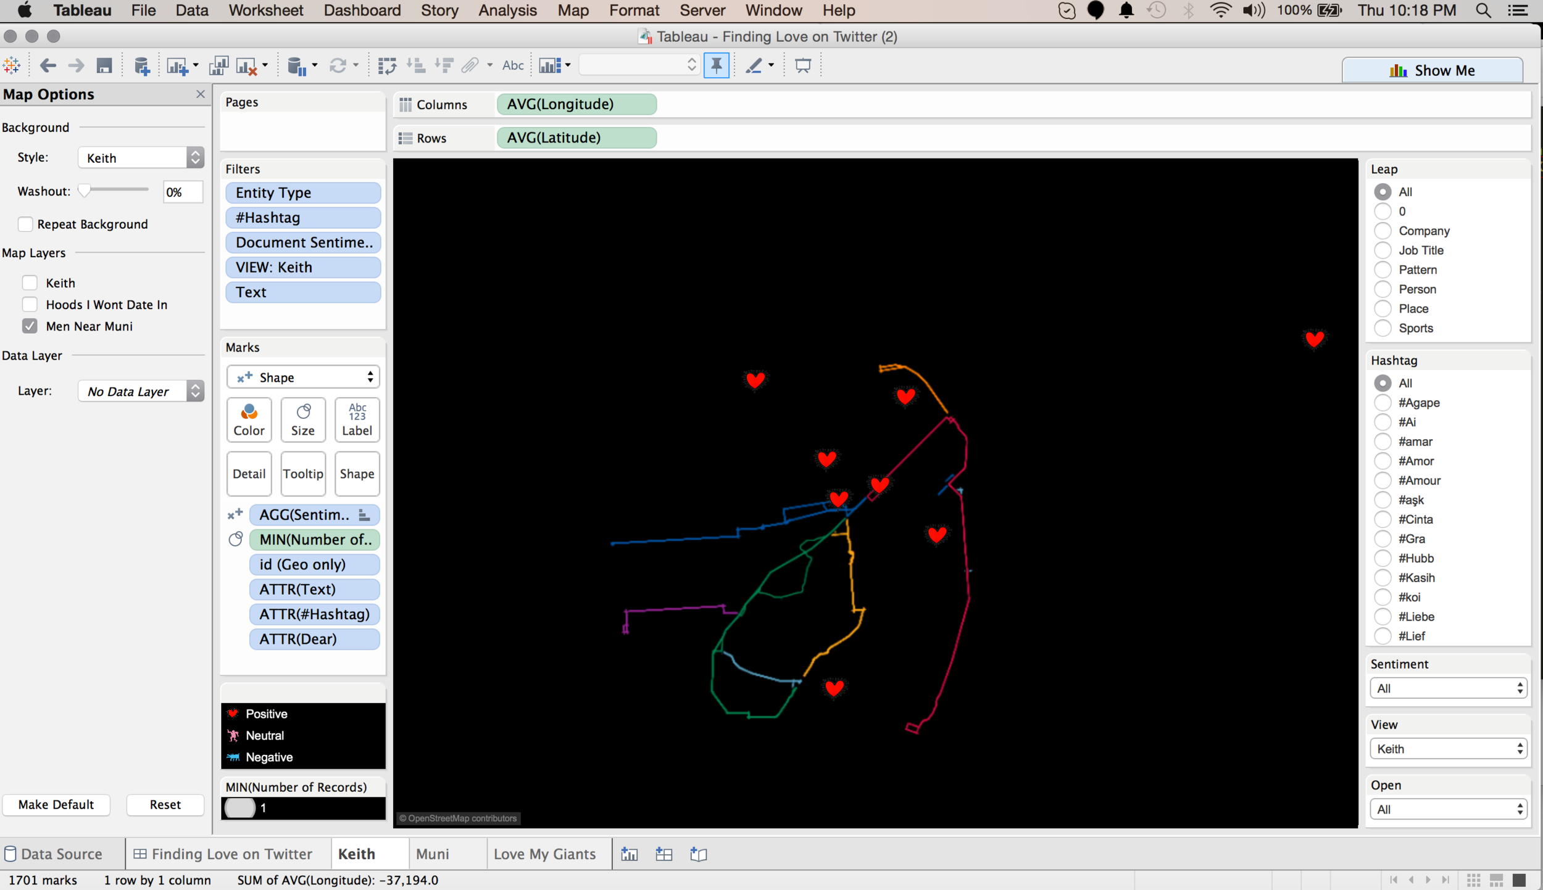This screenshot has width=1543, height=890.
Task: Click the Tableau start page logo icon
Action: (11, 65)
